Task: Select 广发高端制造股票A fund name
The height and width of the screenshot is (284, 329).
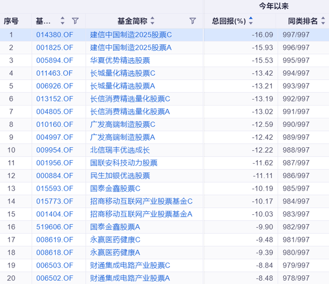Action: (x=123, y=137)
